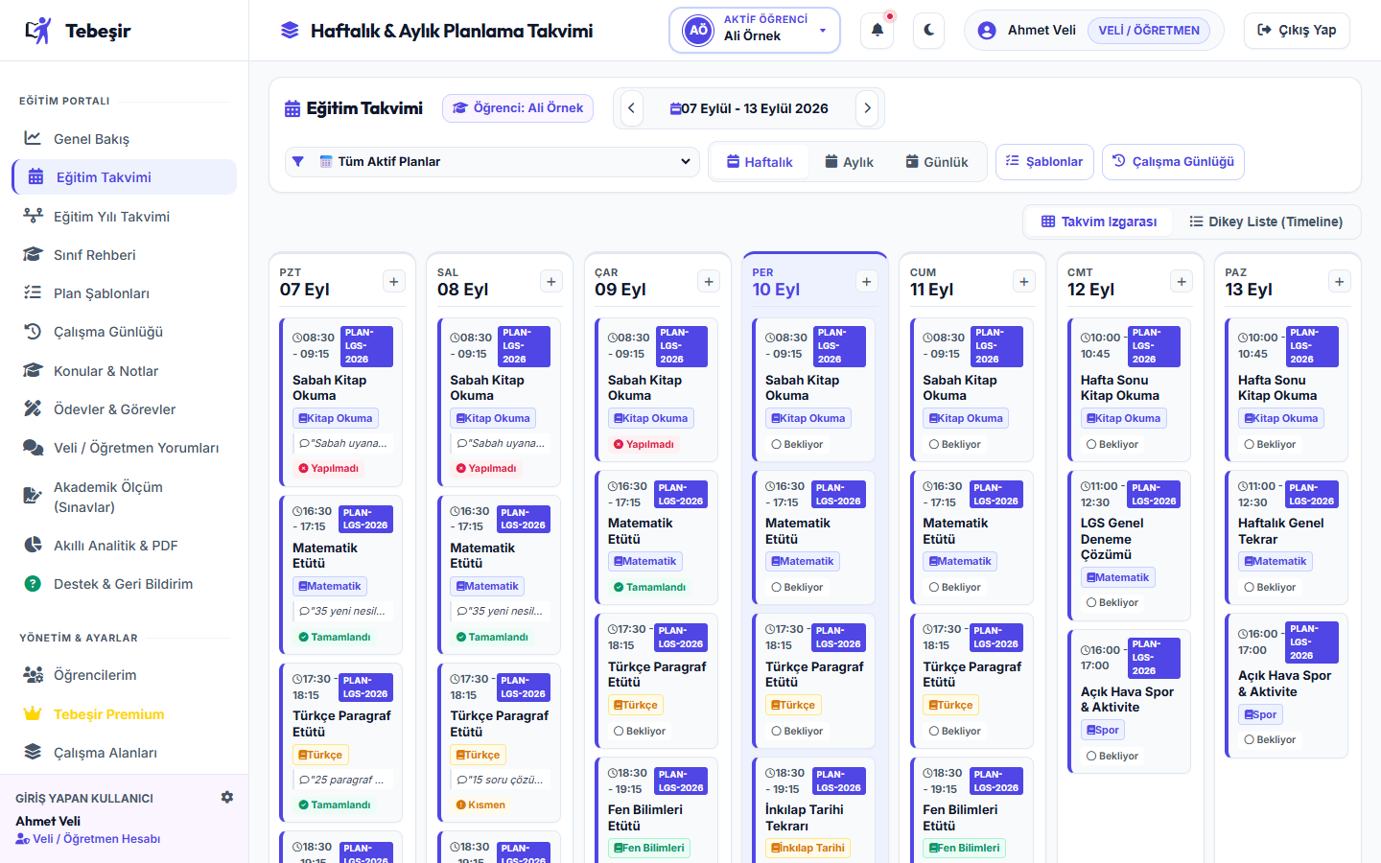Add plan to 13 Eyl with plus
Viewport: 1381px width, 863px height.
click(1340, 281)
